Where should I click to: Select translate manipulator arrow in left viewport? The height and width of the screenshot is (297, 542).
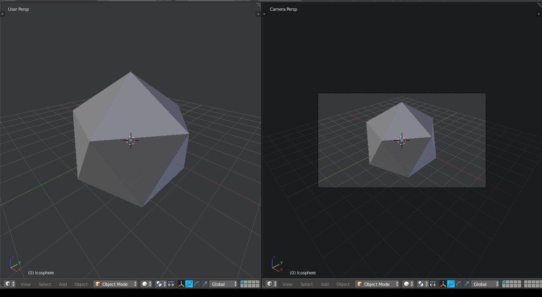189,284
